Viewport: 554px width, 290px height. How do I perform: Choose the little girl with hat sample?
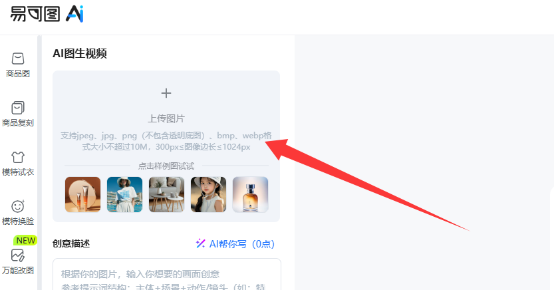point(208,195)
